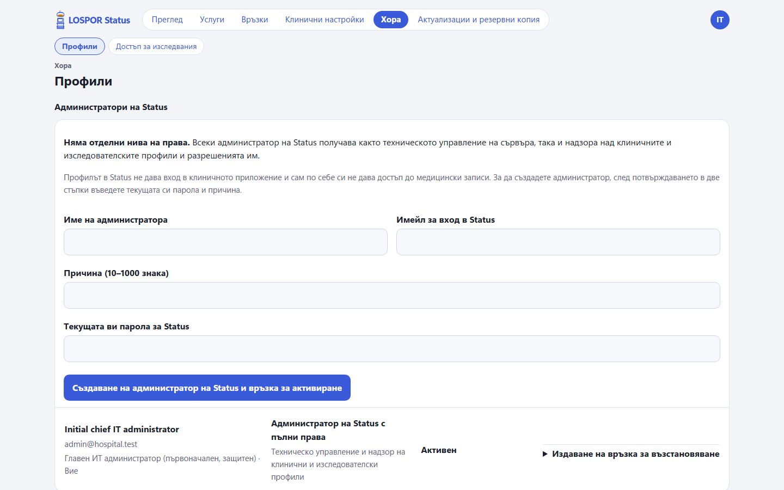
Task: Select the Профили sub-tab
Action: click(x=79, y=46)
